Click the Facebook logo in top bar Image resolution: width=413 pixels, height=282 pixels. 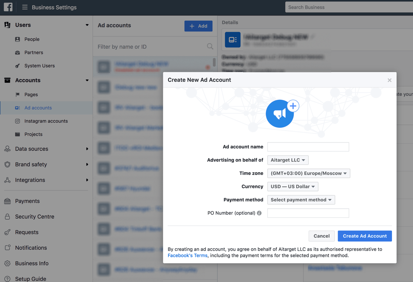pyautogui.click(x=8, y=7)
